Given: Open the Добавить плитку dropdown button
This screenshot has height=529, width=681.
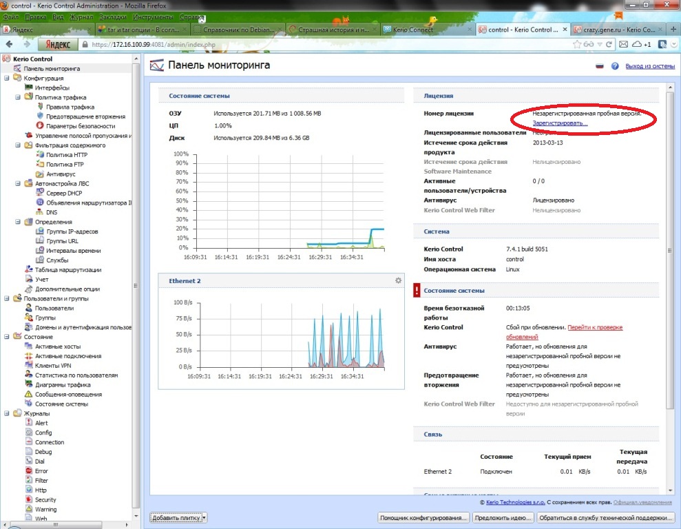Looking at the screenshot, I should (178, 517).
